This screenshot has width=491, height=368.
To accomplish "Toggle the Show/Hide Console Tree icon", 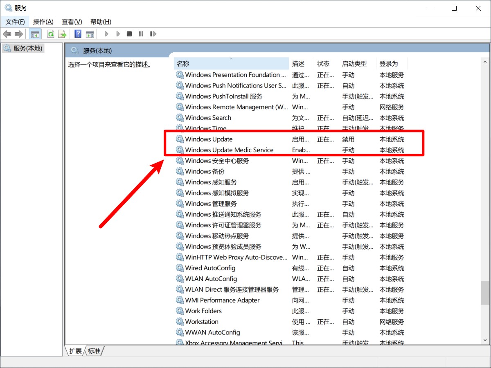I will pos(35,34).
